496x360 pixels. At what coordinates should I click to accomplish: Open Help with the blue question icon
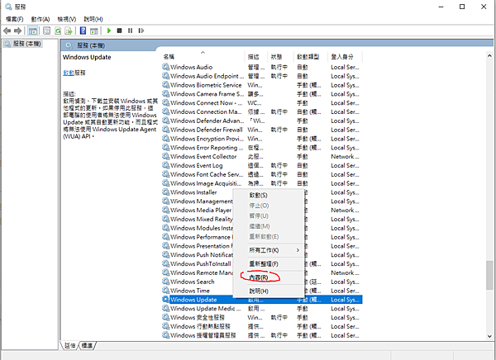(83, 31)
